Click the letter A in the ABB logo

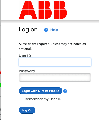(x=28, y=10)
